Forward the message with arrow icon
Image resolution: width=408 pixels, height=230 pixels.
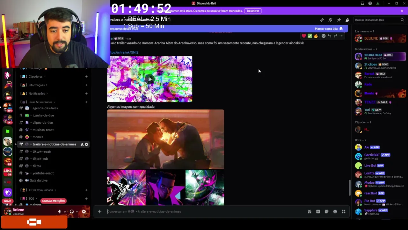coord(335,36)
